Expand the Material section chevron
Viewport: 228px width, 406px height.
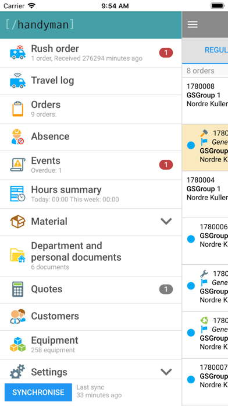coord(166,222)
